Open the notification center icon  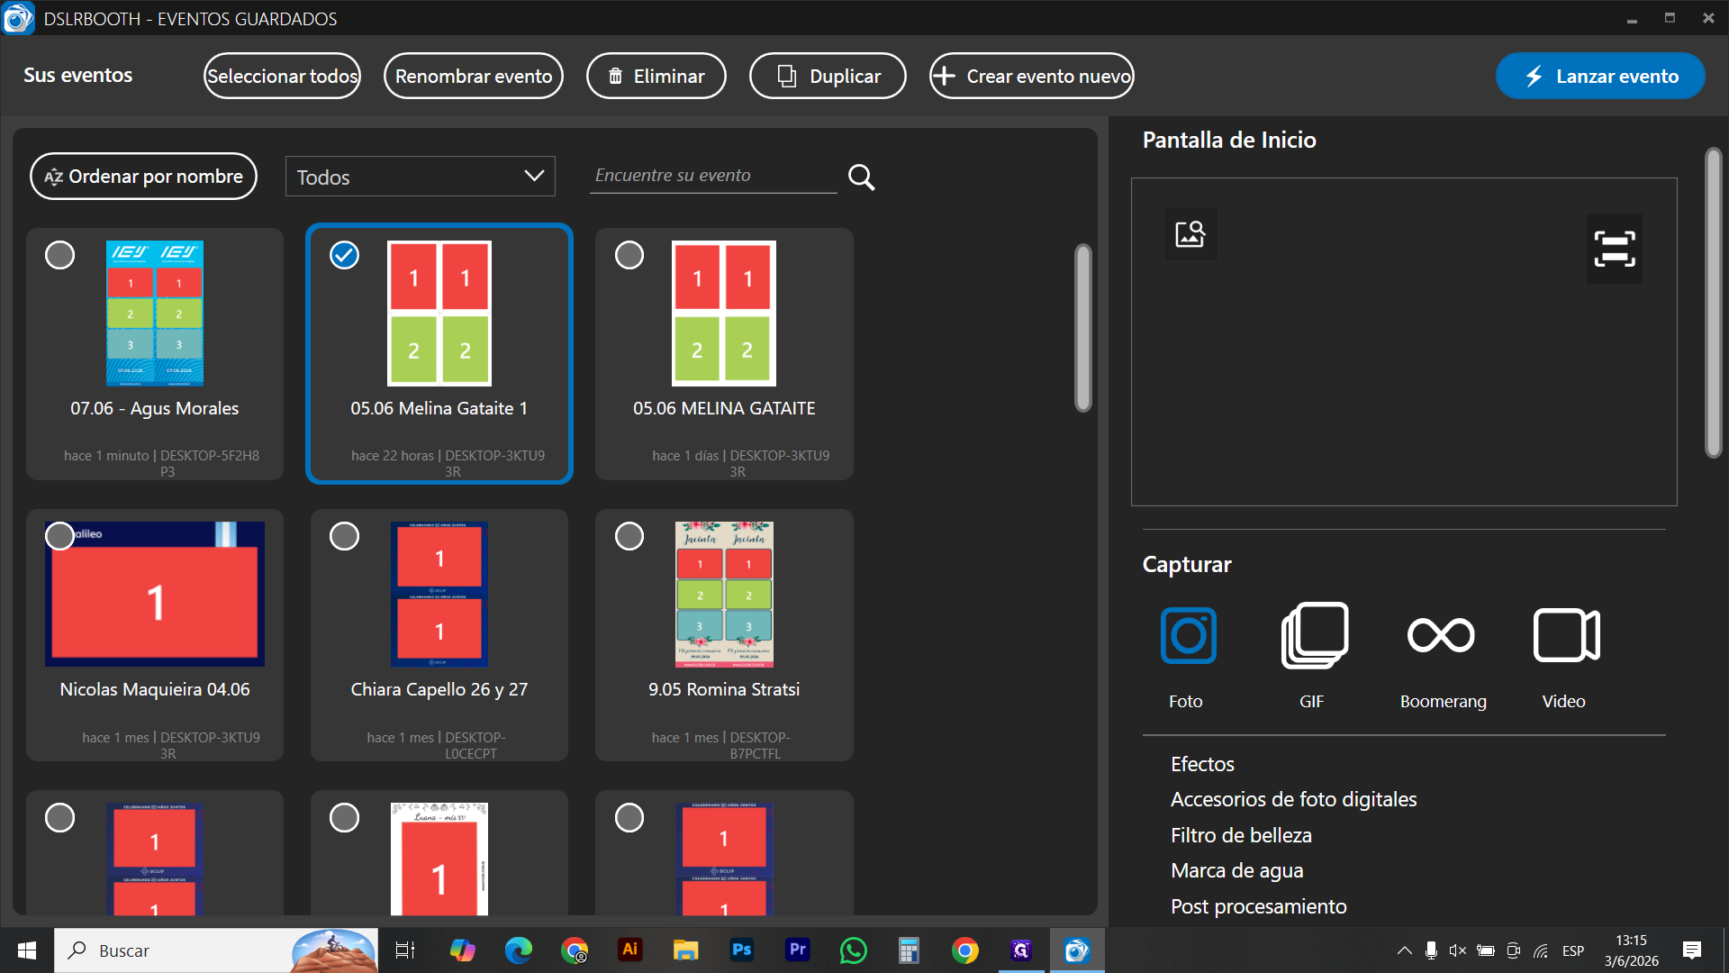(x=1692, y=950)
